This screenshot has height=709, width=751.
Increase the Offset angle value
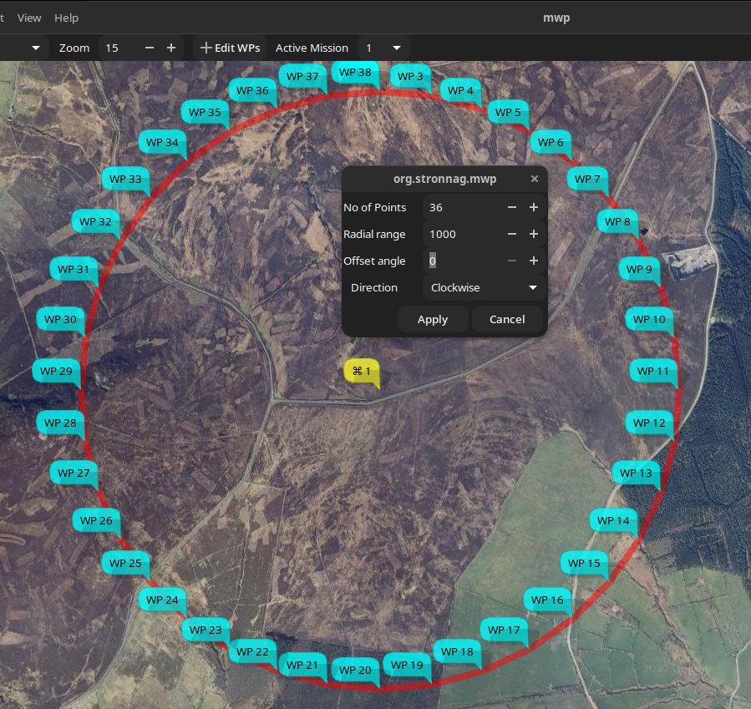pyautogui.click(x=534, y=261)
